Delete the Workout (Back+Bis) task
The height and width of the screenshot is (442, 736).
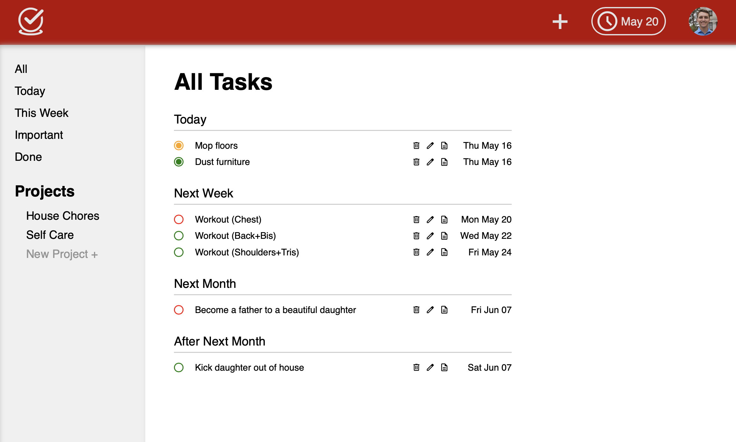tap(416, 236)
